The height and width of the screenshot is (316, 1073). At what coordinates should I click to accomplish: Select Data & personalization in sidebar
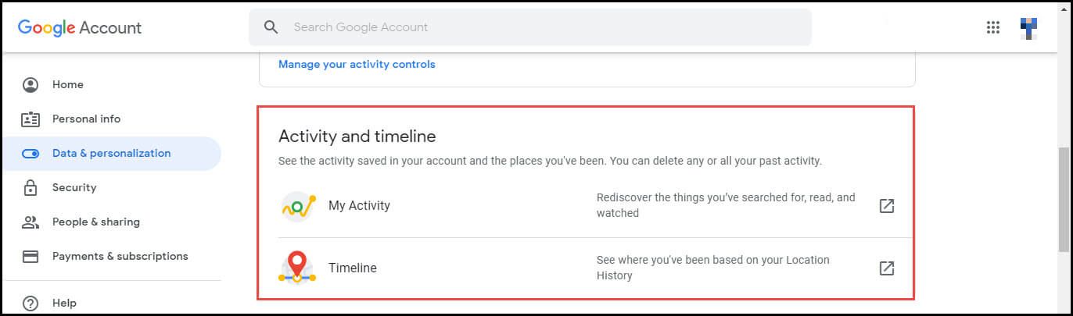point(111,153)
